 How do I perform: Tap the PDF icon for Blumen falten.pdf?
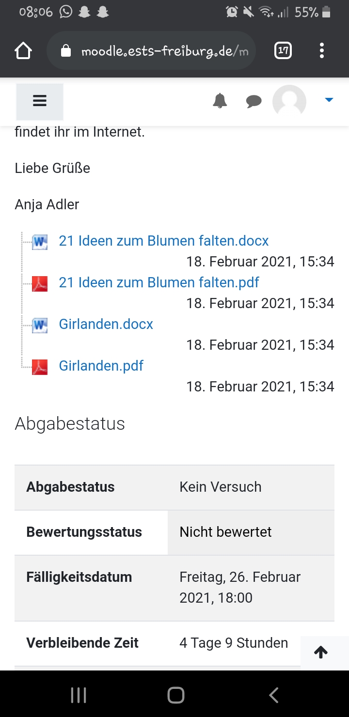click(40, 283)
